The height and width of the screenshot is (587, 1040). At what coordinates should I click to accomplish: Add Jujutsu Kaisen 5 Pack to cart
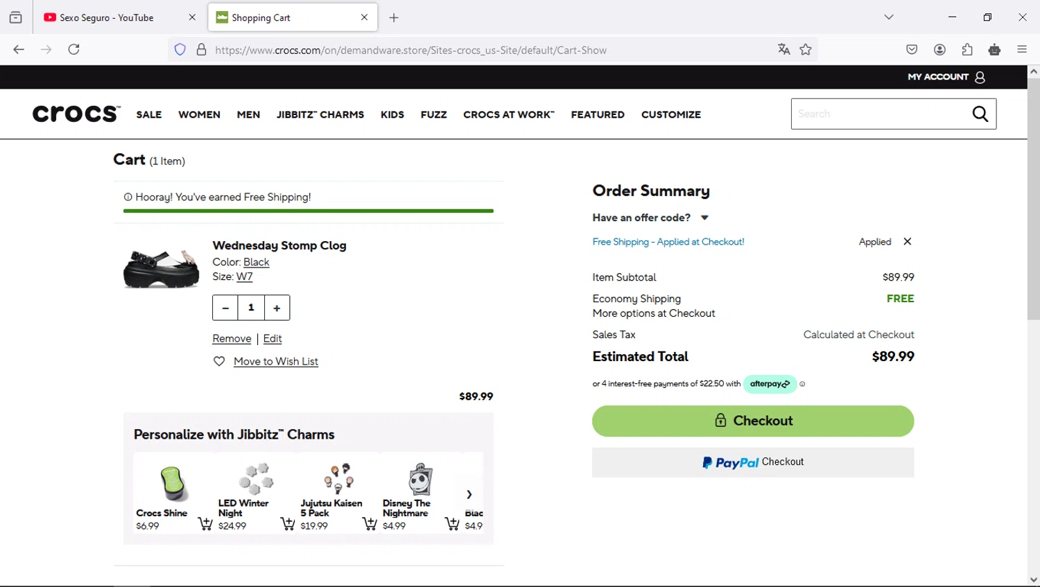370,524
